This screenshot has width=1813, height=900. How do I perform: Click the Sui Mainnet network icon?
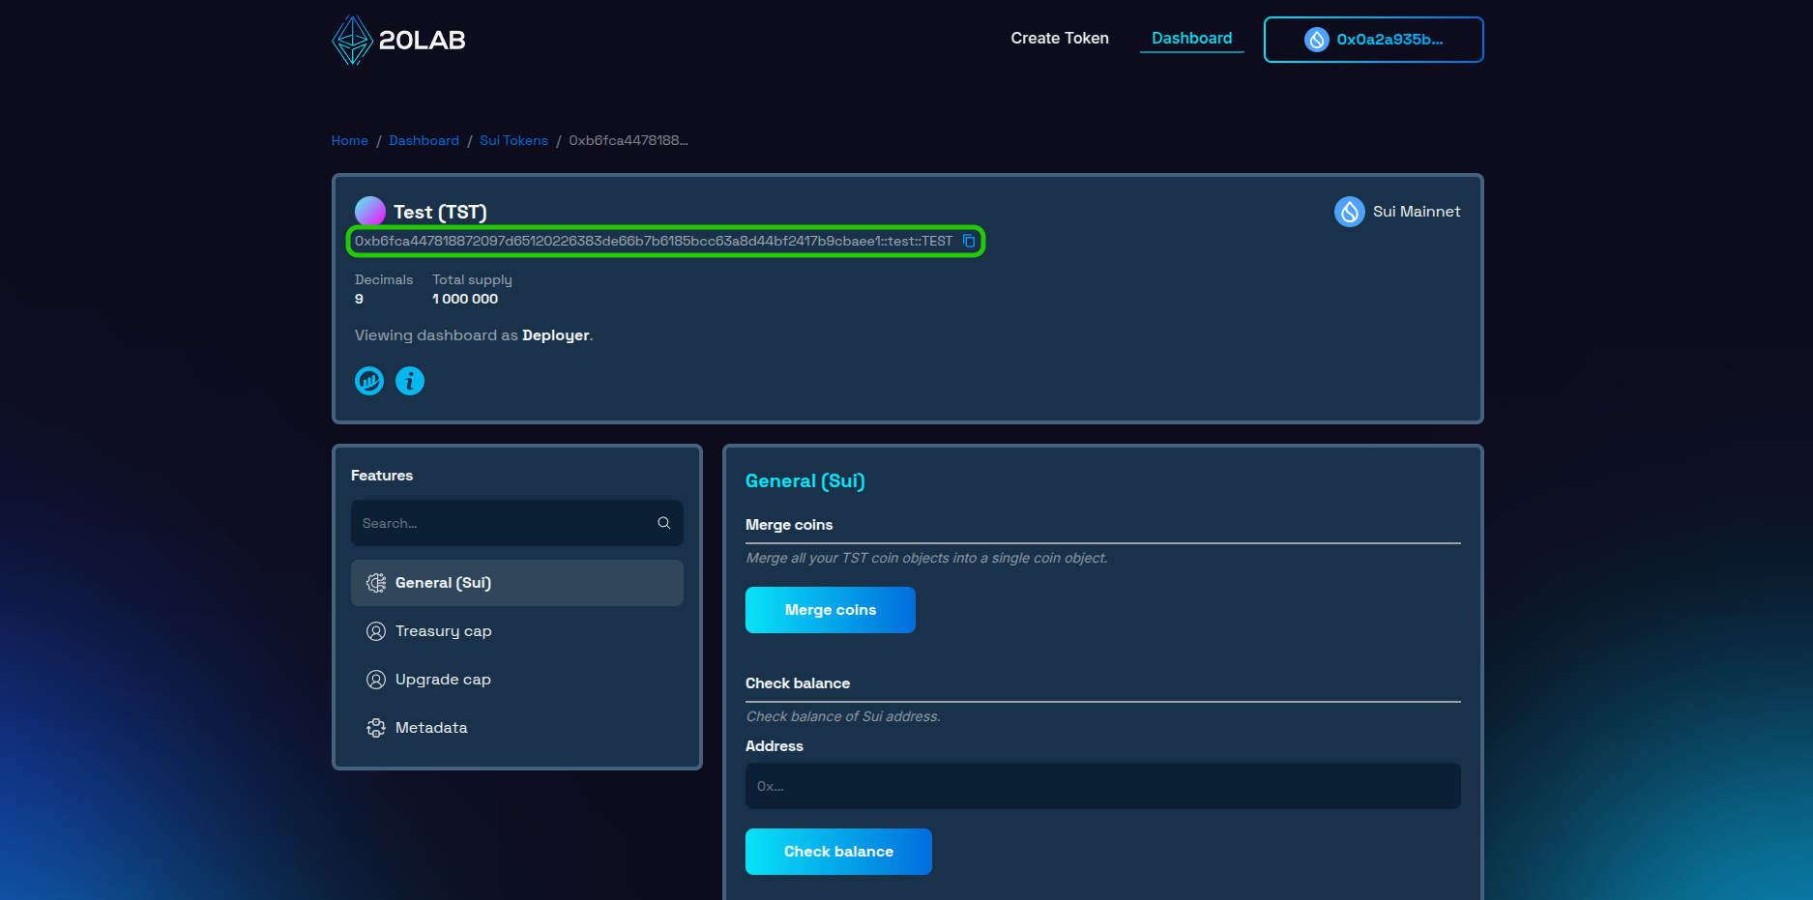coord(1350,212)
